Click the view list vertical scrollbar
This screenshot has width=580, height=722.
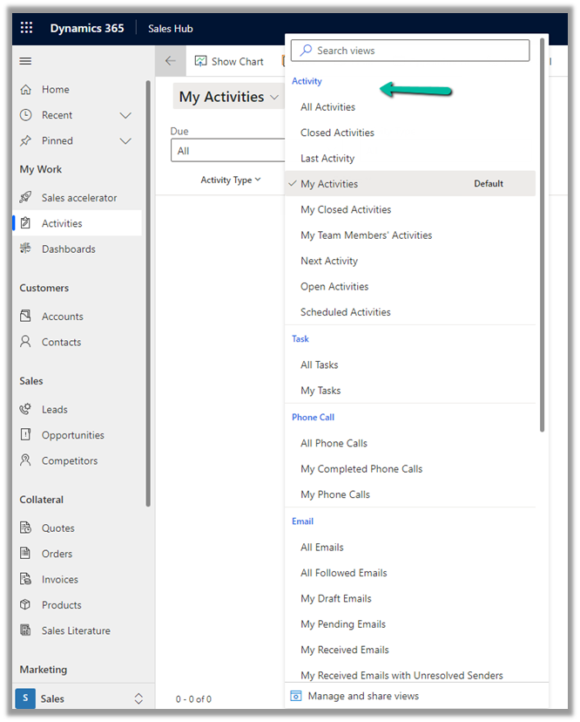click(x=543, y=262)
